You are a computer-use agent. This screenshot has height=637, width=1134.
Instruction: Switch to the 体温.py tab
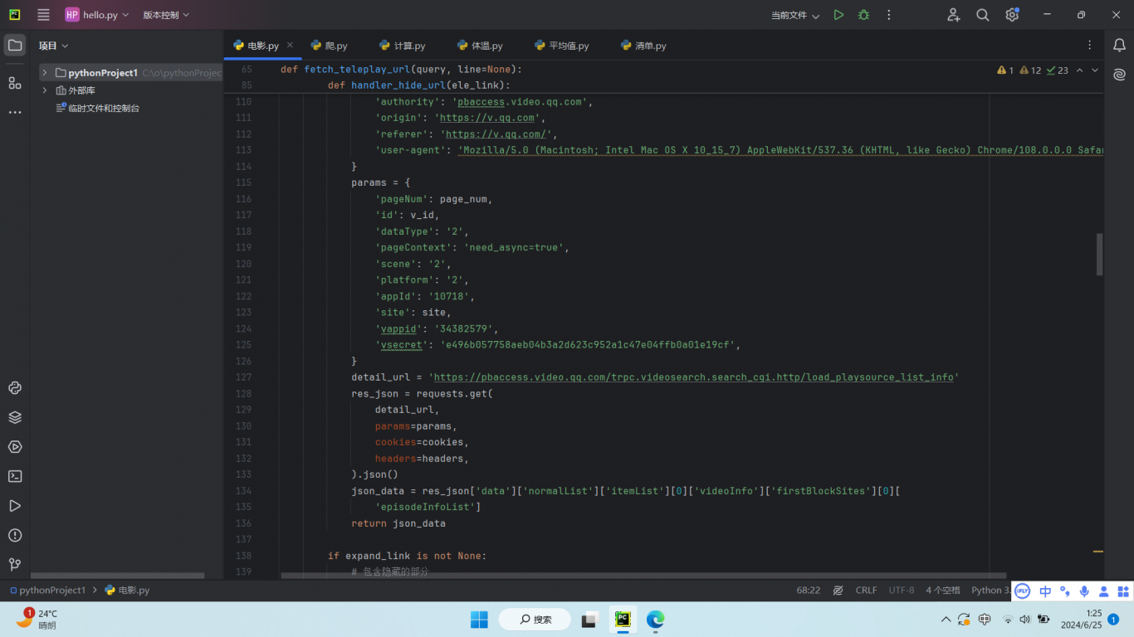480,46
